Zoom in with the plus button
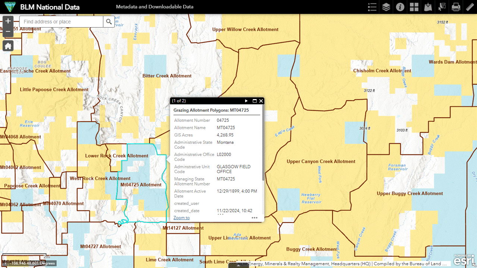This screenshot has width=477, height=268. (x=8, y=22)
